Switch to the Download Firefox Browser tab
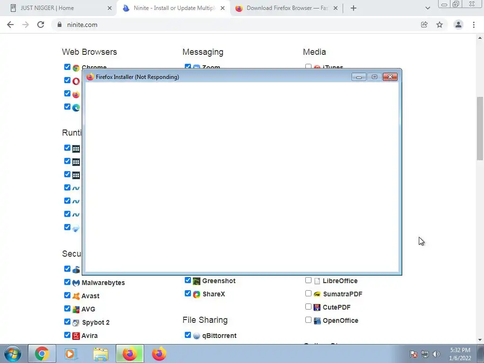Viewport: 484px width, 363px height. click(x=286, y=9)
